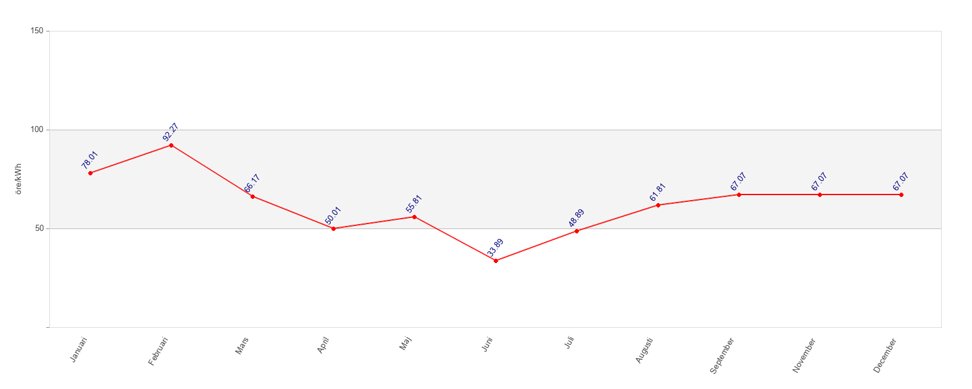Viewport: 972px width, 389px height.
Task: Select the April data point marker
Action: (x=333, y=228)
